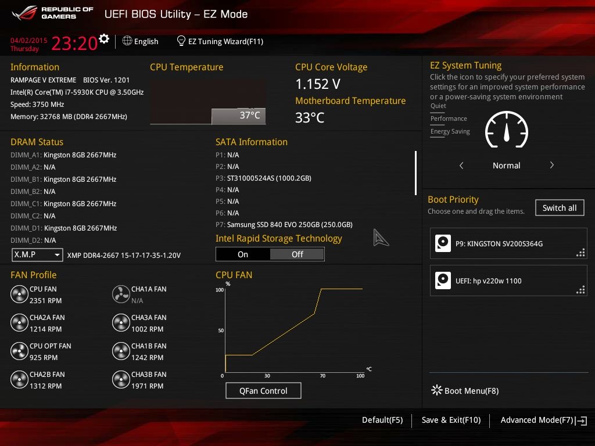Turn Intel Rapid Storage Technology Off
The width and height of the screenshot is (595, 446).
tap(297, 254)
